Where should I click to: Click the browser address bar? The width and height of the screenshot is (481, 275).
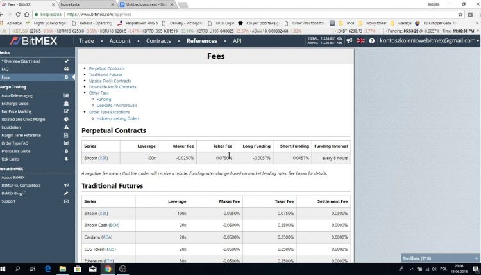pyautogui.click(x=246, y=14)
